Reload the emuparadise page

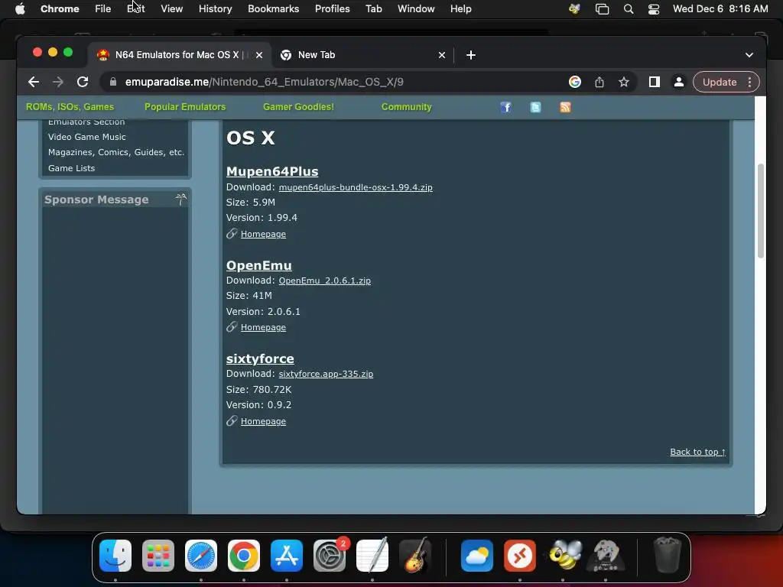click(83, 82)
